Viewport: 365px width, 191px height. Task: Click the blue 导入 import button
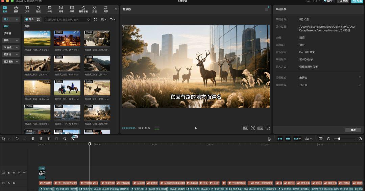coord(29,19)
